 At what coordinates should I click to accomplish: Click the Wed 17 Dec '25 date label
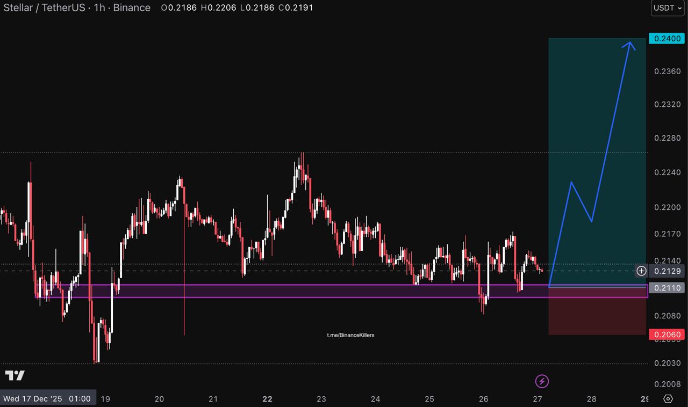pyautogui.click(x=48, y=398)
